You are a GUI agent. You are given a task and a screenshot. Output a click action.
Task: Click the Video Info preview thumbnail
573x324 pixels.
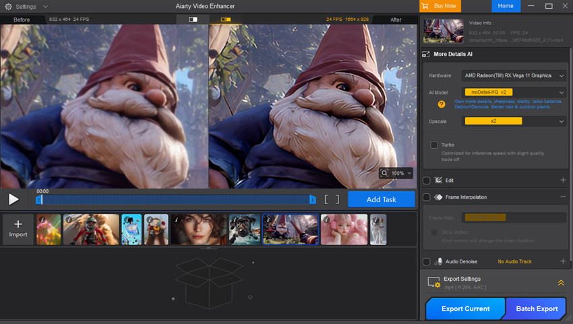coord(444,31)
